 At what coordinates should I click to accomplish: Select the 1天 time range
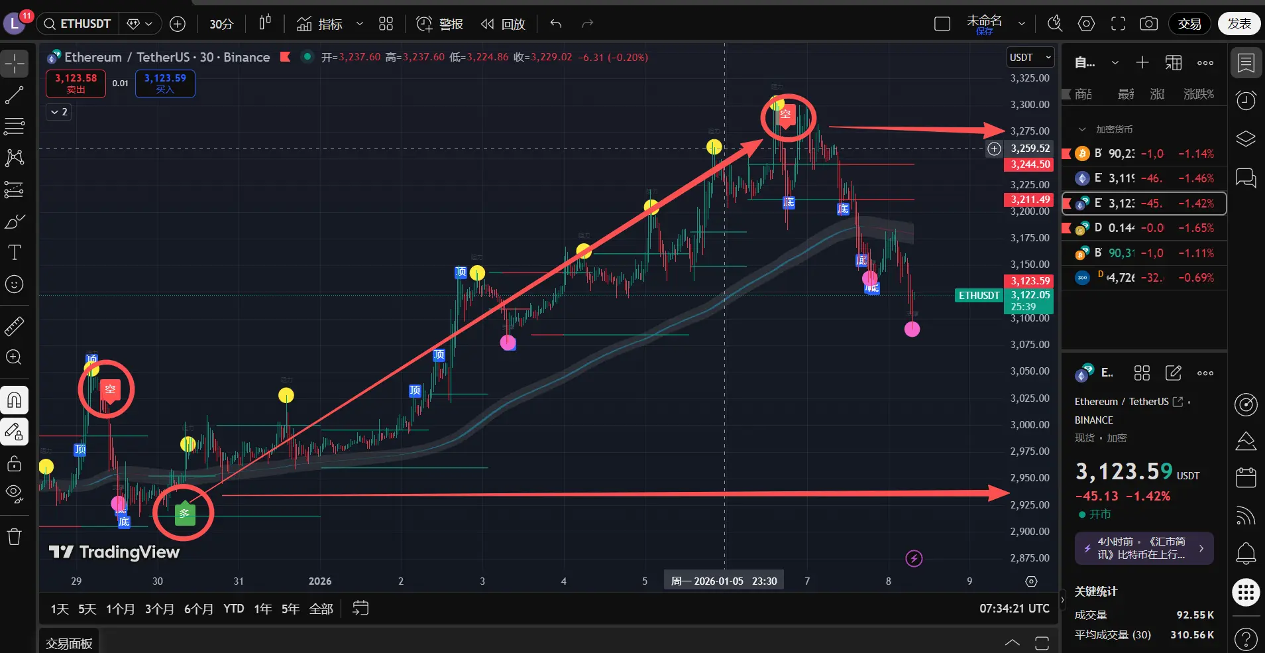point(60,609)
